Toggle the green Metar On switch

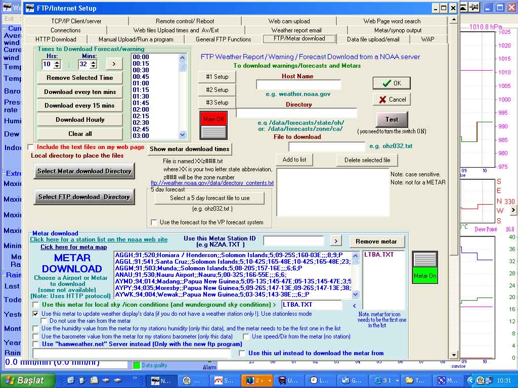click(x=424, y=266)
